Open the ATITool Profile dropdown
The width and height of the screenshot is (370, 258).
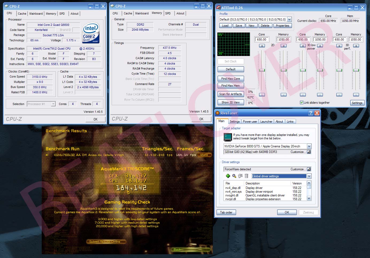tap(289, 19)
